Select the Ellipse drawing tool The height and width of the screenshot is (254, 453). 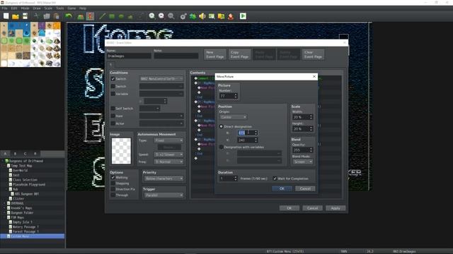[x=121, y=16]
